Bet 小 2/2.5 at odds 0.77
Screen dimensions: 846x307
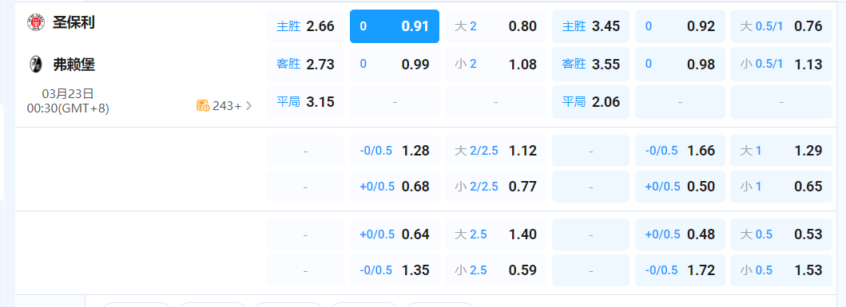(495, 187)
